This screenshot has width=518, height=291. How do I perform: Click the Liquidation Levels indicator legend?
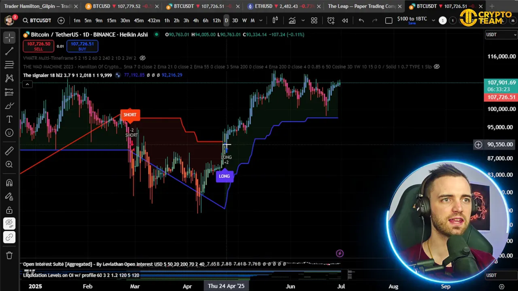click(81, 275)
